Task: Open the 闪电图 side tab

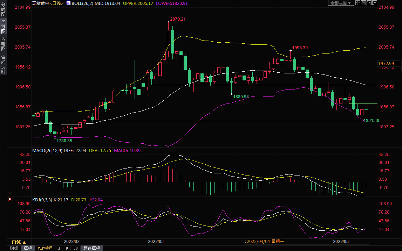Action: [3, 44]
